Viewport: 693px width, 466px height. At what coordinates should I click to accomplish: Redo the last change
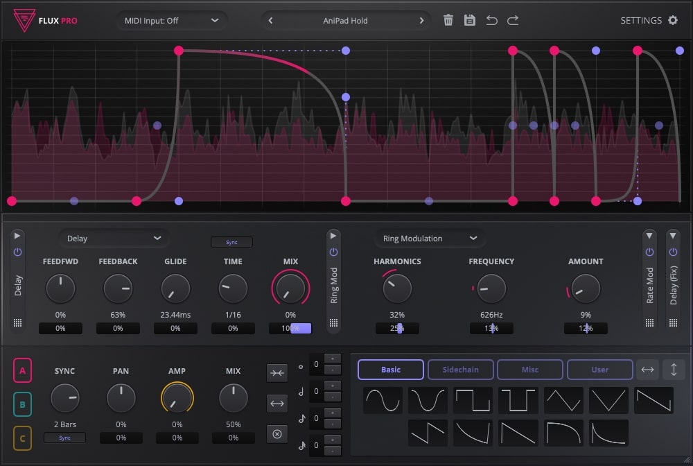pos(513,20)
